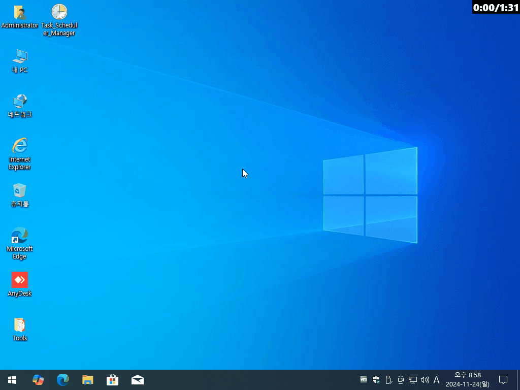
Task: Select the Tools folder desktop icon
Action: [20, 329]
